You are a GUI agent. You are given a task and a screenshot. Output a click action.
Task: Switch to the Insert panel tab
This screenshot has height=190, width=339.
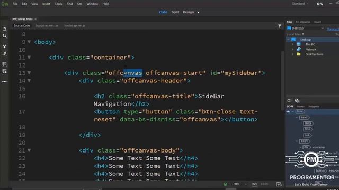click(x=317, y=22)
